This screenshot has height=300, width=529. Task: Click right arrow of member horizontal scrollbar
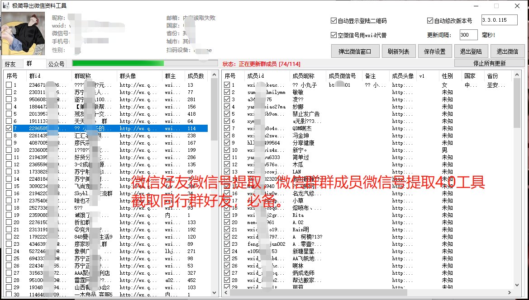pyautogui.click(x=510, y=292)
